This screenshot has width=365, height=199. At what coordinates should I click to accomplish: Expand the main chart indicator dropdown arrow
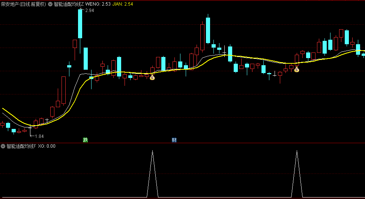(50, 4)
